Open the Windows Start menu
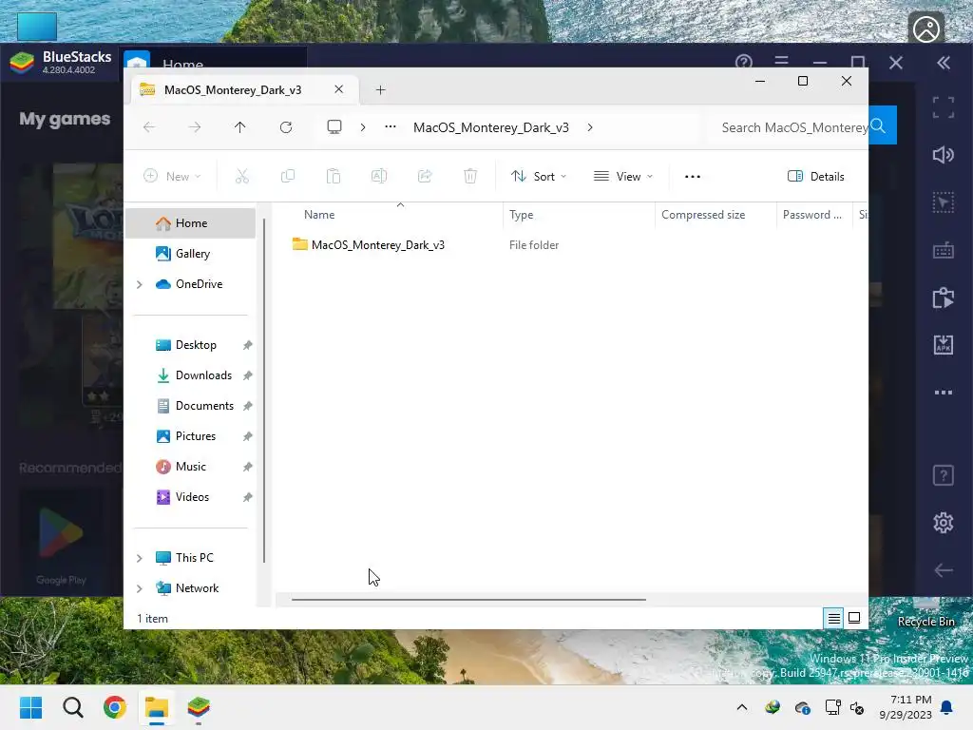The width and height of the screenshot is (973, 730). pos(31,707)
